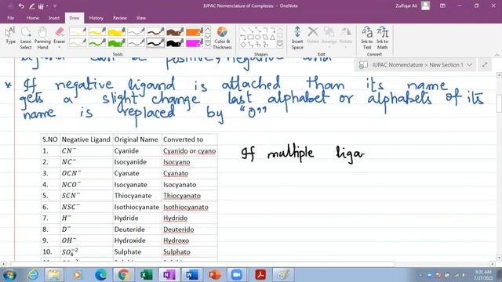Expand the Shapes gallery

pos(280,45)
